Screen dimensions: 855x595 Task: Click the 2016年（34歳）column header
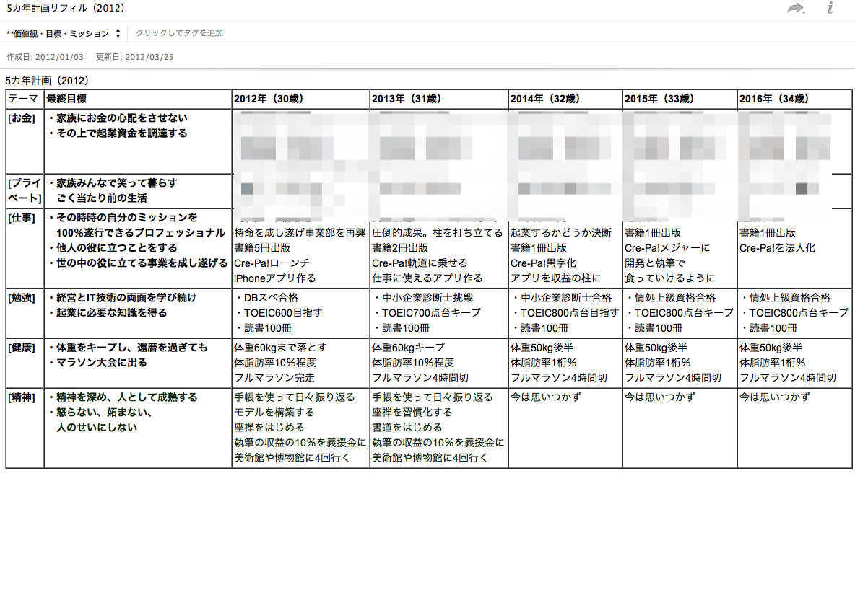[773, 99]
